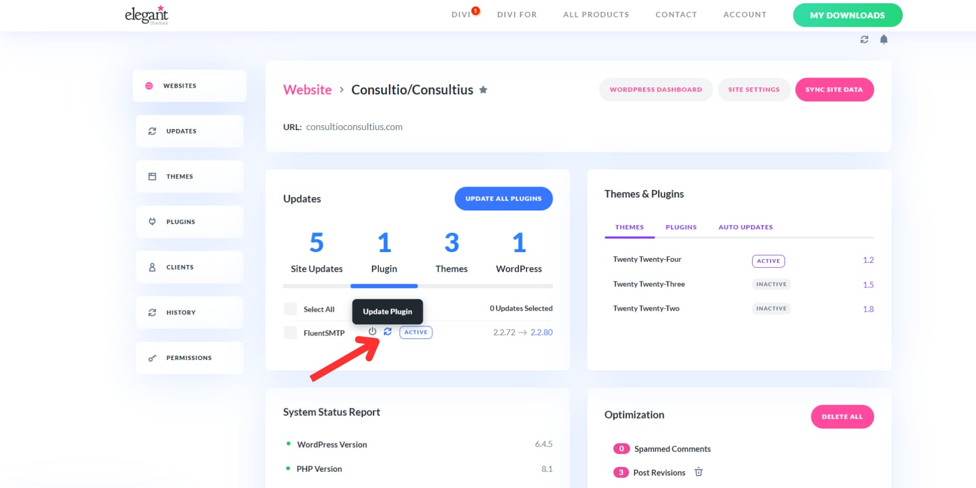Screen dimensions: 976x488
Task: Click the Sync Site Data button
Action: (834, 89)
